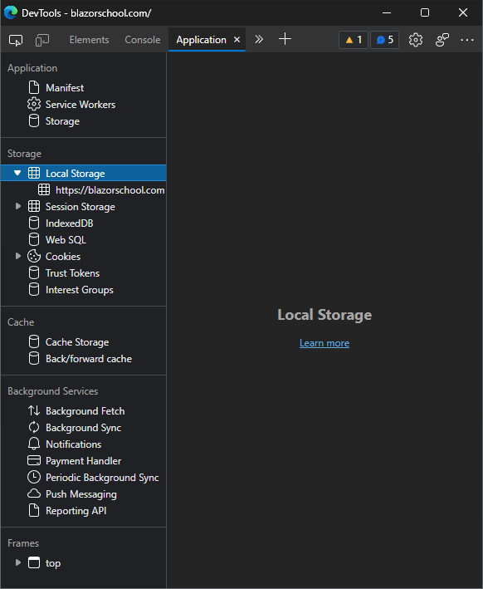Select the top frame item

pyautogui.click(x=53, y=563)
